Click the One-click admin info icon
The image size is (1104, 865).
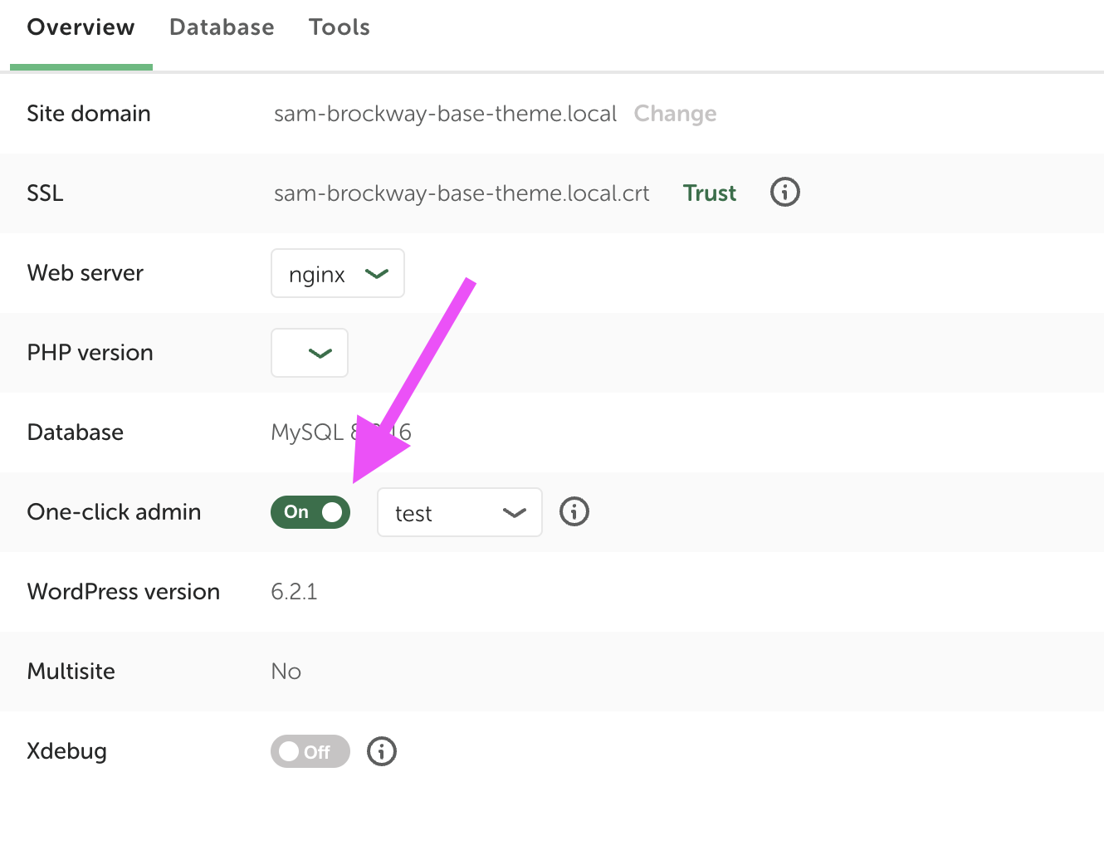point(574,511)
